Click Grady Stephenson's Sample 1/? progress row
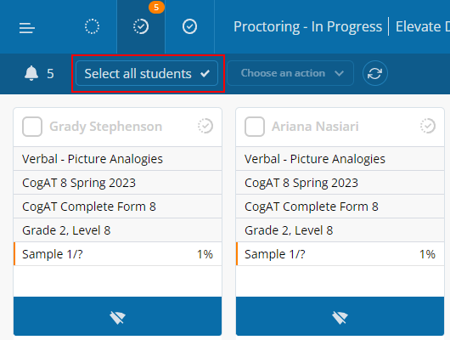Viewport: 450px width, 340px height. tap(118, 254)
